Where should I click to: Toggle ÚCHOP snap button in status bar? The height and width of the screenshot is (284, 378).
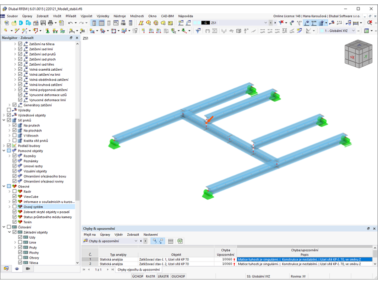(138, 276)
